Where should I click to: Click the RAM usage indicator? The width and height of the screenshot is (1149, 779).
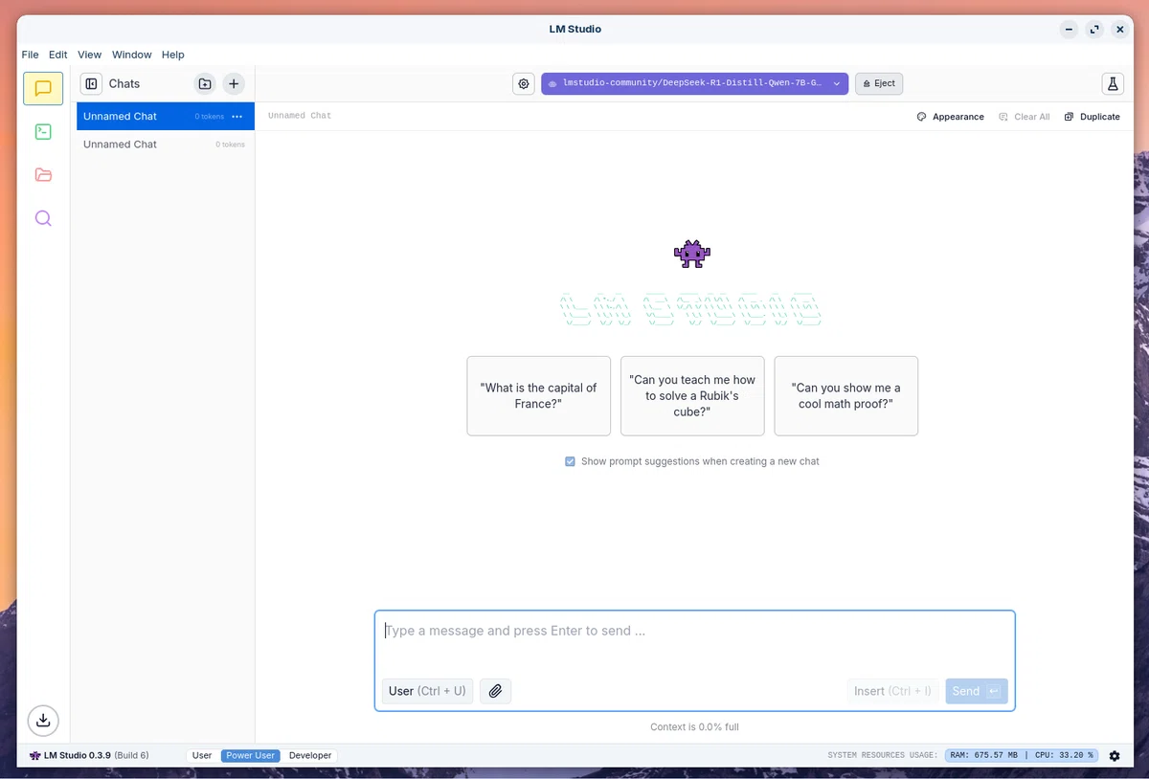(984, 756)
